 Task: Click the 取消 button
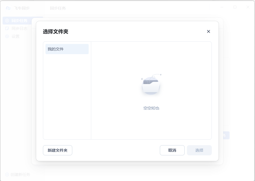coord(172,150)
